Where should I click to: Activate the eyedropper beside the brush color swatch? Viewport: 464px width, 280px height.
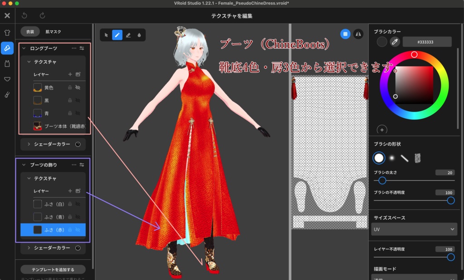tap(395, 42)
